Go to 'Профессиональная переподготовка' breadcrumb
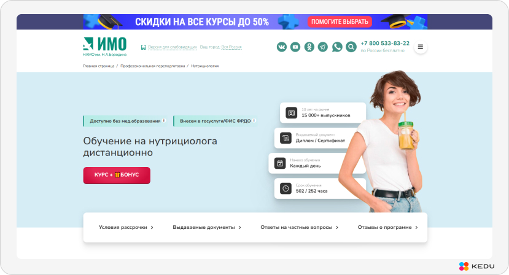 click(x=152, y=66)
